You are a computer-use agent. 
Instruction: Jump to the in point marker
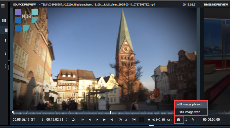(82, 120)
